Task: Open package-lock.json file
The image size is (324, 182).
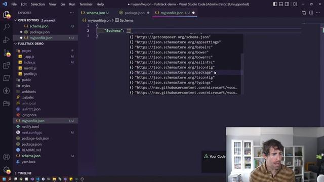Action: point(45,139)
